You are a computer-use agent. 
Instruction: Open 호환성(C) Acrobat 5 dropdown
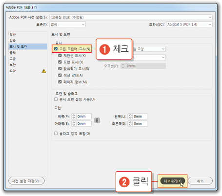(x=189, y=24)
